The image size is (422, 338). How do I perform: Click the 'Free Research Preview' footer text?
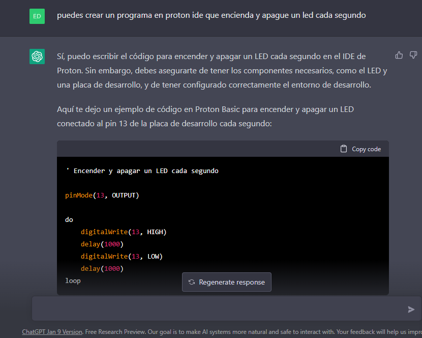[x=115, y=332]
